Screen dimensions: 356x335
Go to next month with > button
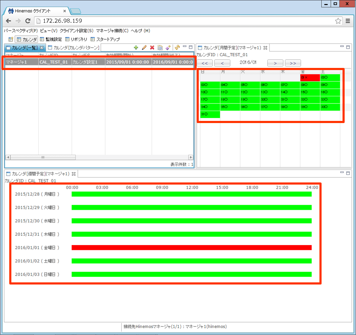point(275,63)
